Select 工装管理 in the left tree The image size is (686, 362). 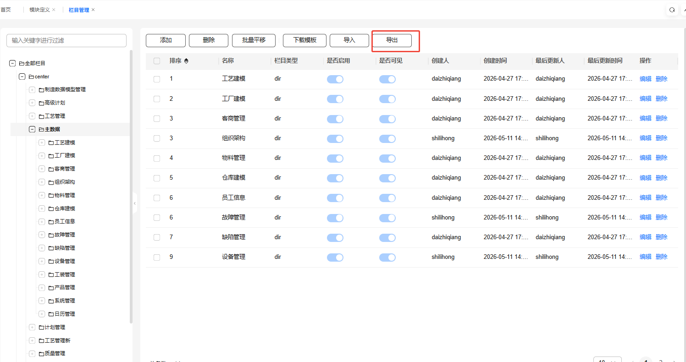65,274
